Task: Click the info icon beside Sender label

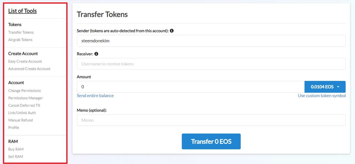Action: click(x=172, y=31)
